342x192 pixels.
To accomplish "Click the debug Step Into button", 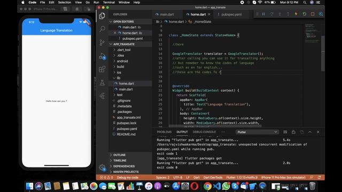I will [x=279, y=14].
